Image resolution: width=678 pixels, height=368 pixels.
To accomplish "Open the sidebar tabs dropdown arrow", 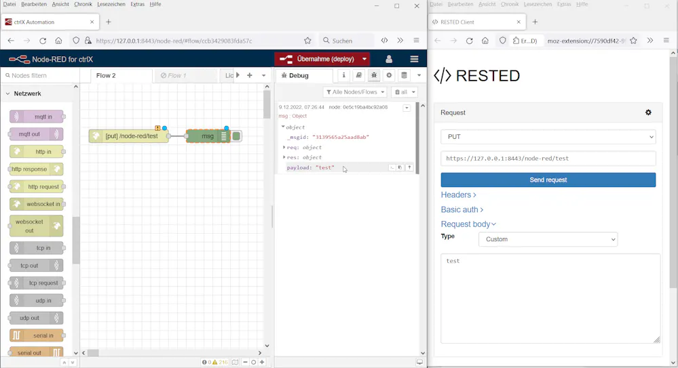I will pos(419,75).
